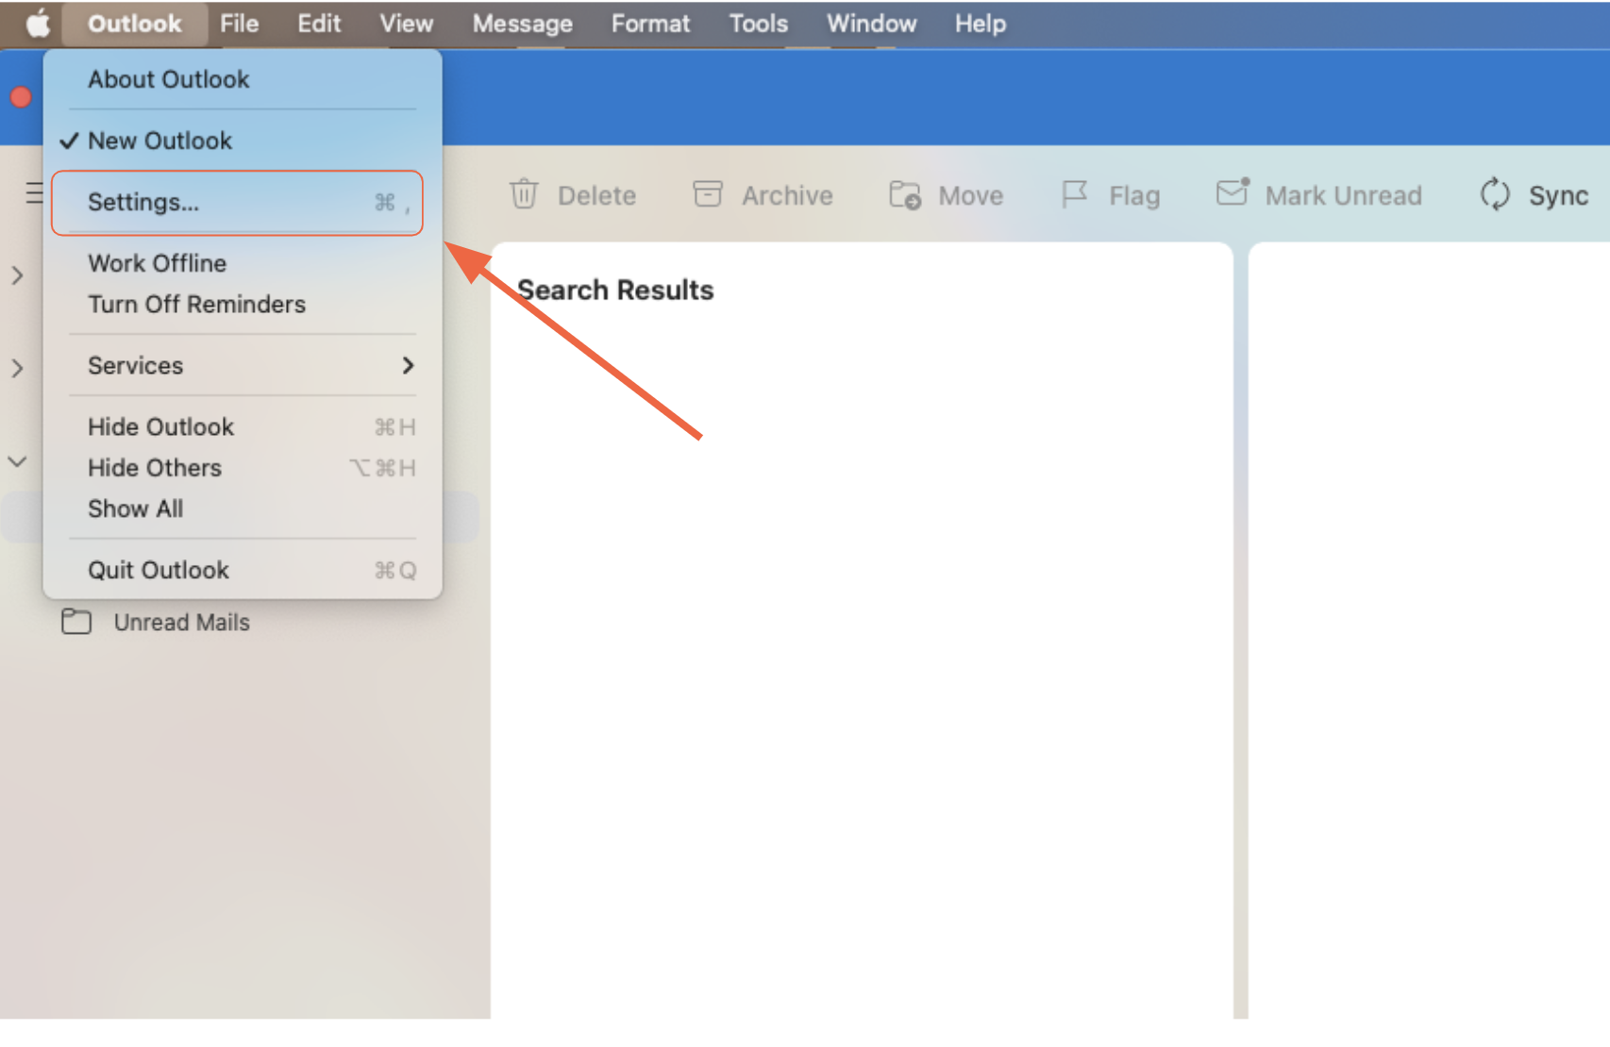1610x1047 pixels.
Task: Expand the first collapsed sidebar chevron
Action: coord(17,275)
